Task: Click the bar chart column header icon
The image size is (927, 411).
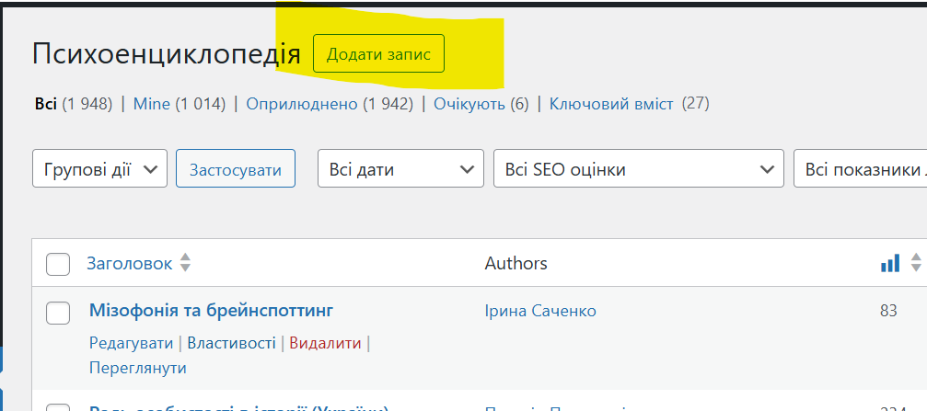Action: (x=889, y=264)
